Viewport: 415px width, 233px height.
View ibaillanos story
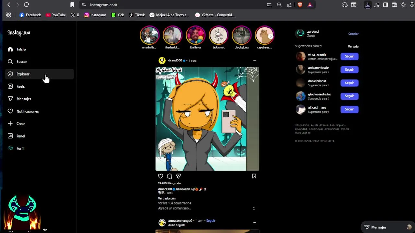click(195, 35)
